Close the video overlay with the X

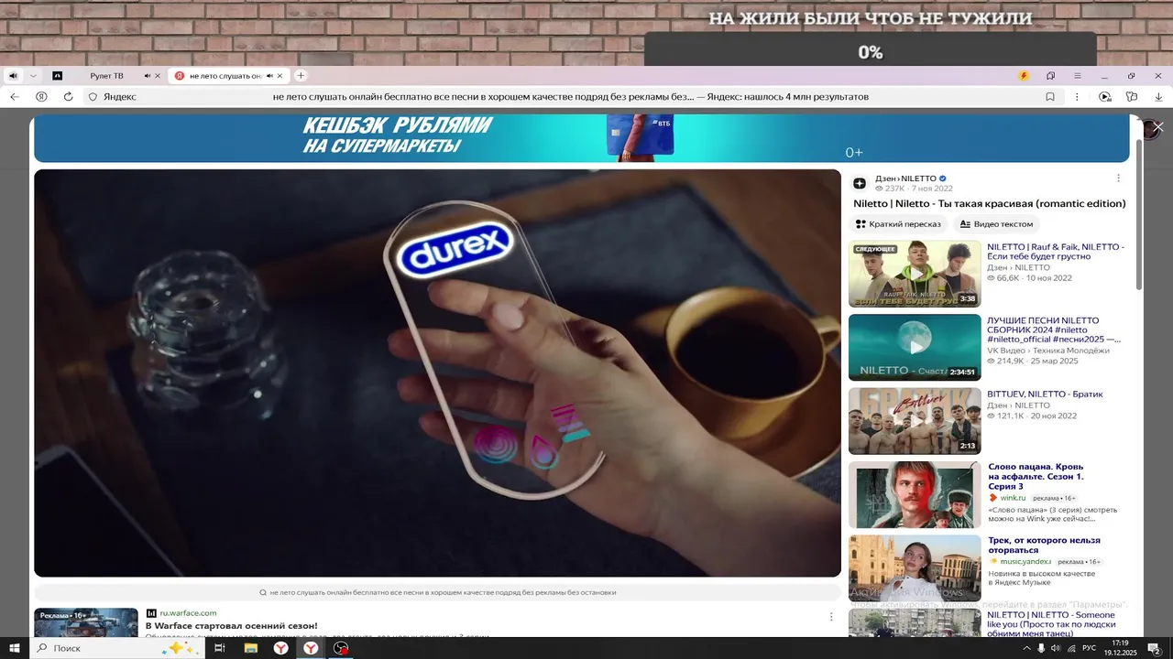click(x=1158, y=127)
